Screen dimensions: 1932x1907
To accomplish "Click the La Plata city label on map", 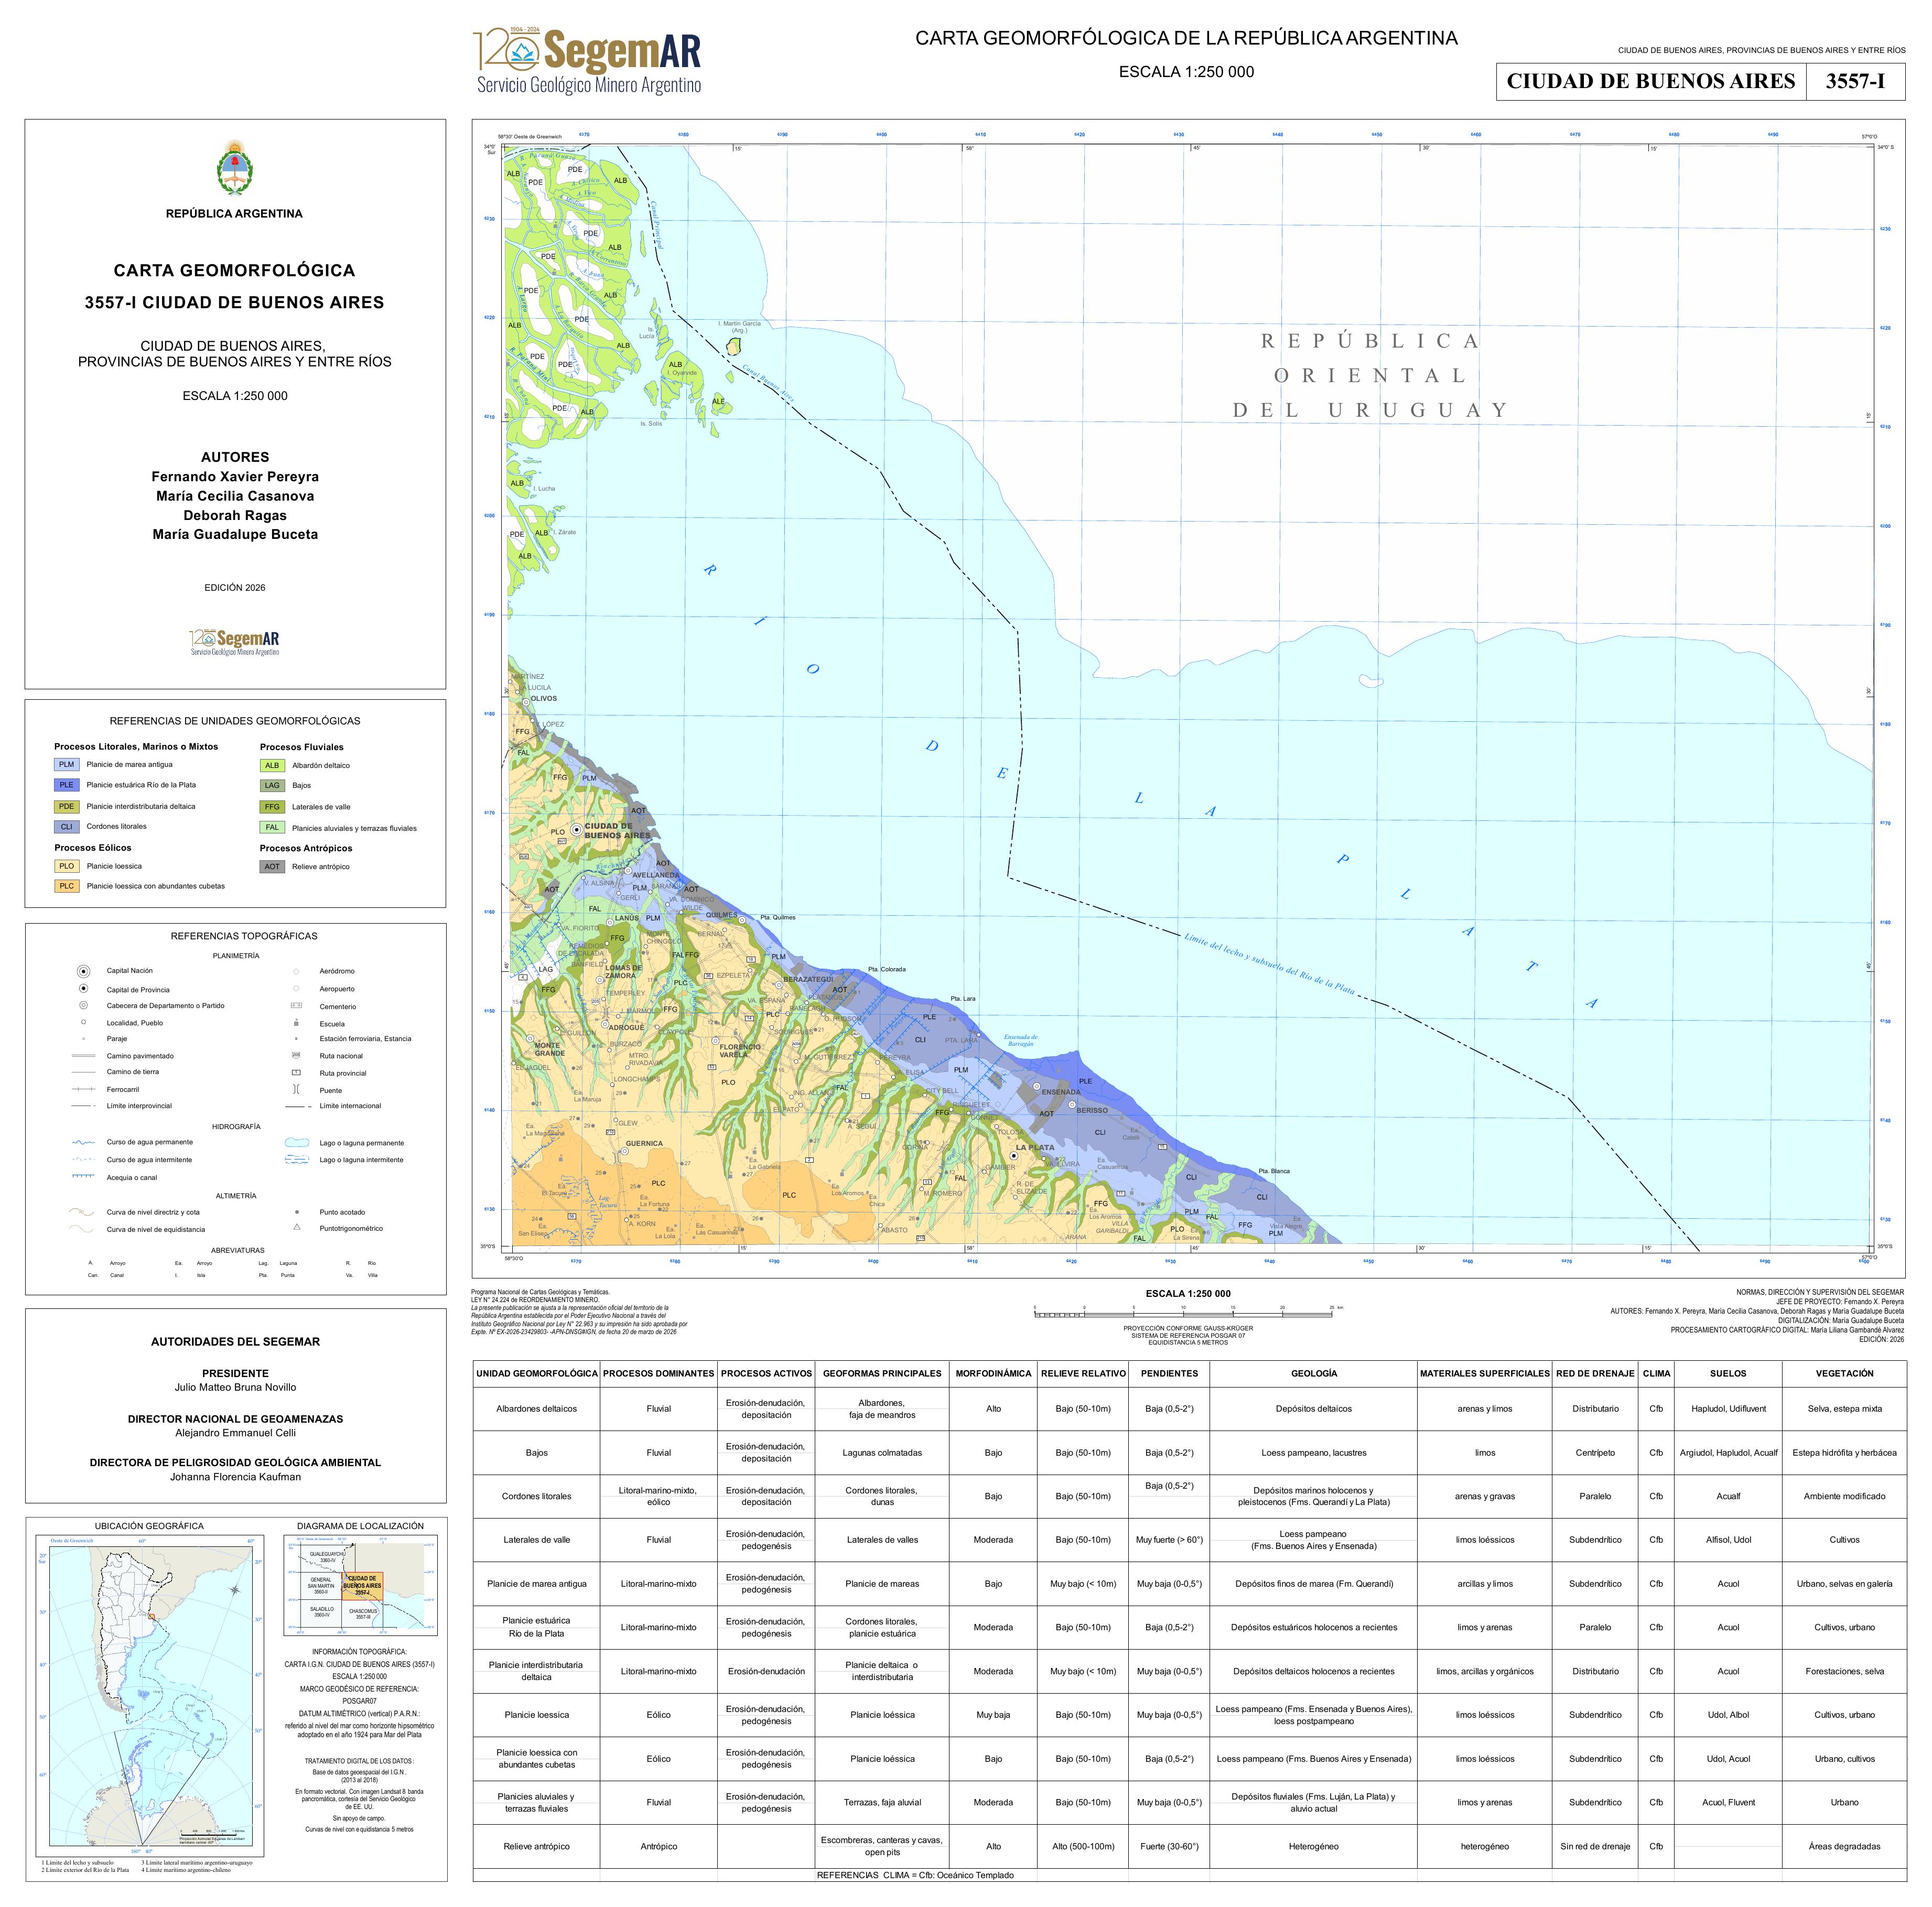I will point(1035,1147).
